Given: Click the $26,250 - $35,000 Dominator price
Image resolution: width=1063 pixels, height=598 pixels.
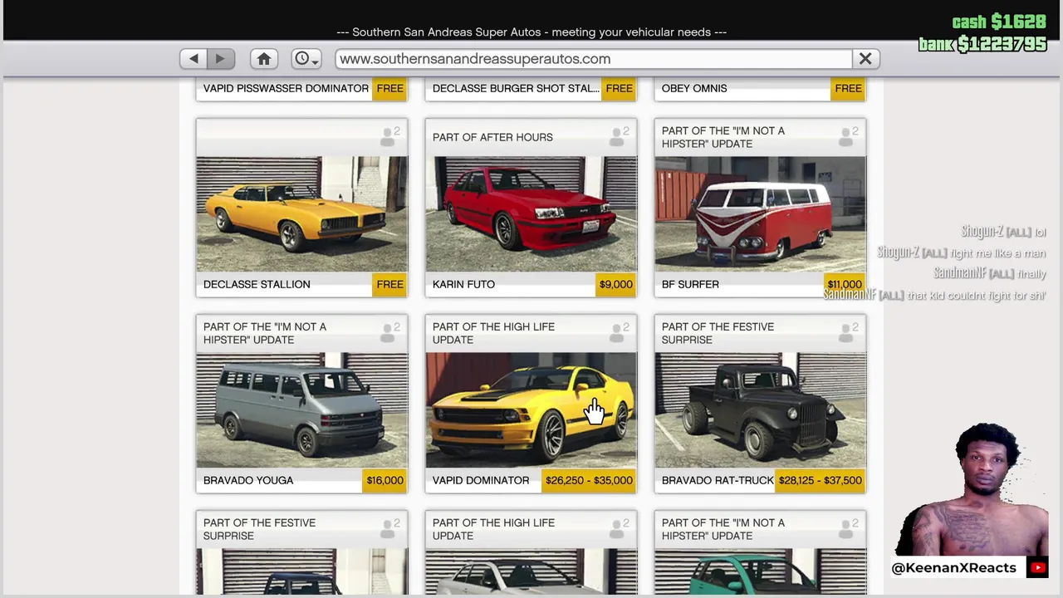Looking at the screenshot, I should coord(589,480).
